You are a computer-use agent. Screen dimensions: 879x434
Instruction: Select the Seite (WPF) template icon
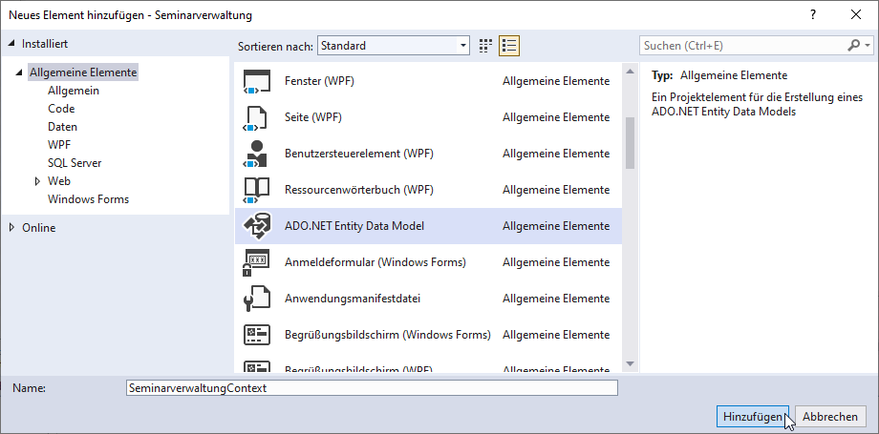pyautogui.click(x=257, y=117)
